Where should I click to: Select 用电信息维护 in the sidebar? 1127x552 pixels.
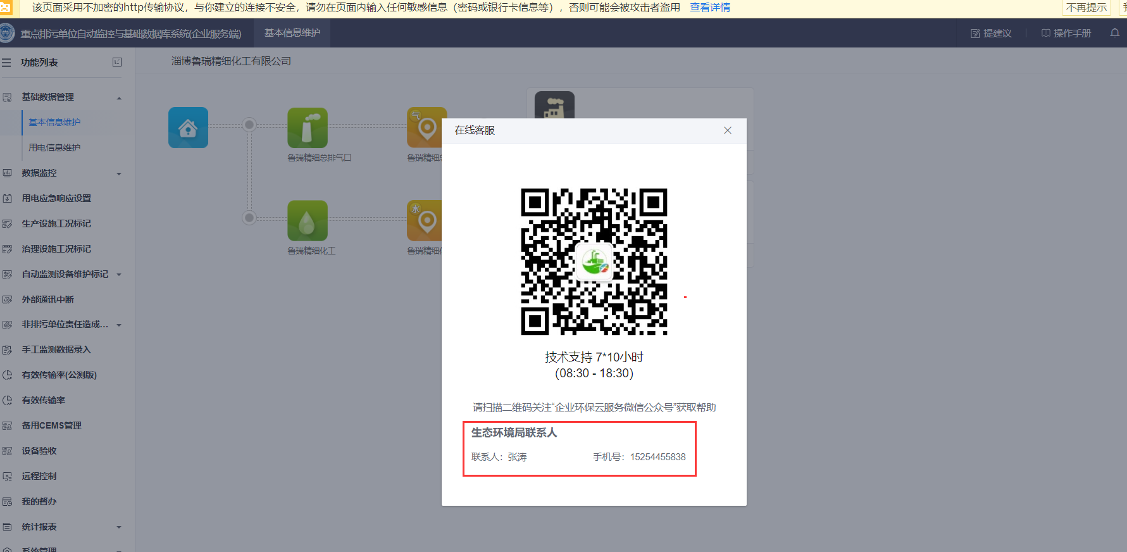pos(54,147)
